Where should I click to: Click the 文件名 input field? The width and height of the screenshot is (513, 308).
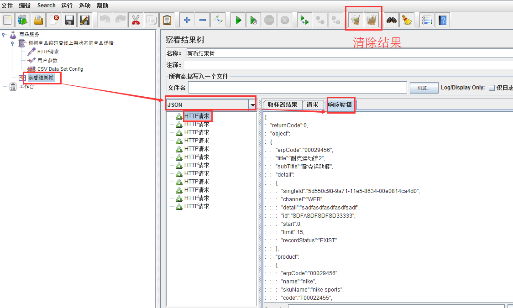point(297,88)
